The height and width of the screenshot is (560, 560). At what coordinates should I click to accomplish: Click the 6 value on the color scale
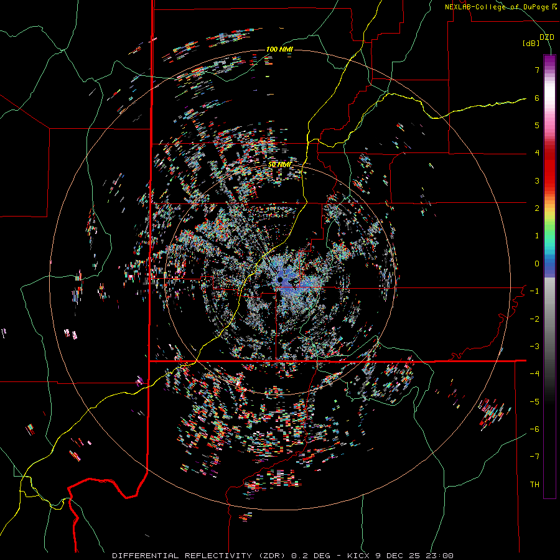click(537, 98)
